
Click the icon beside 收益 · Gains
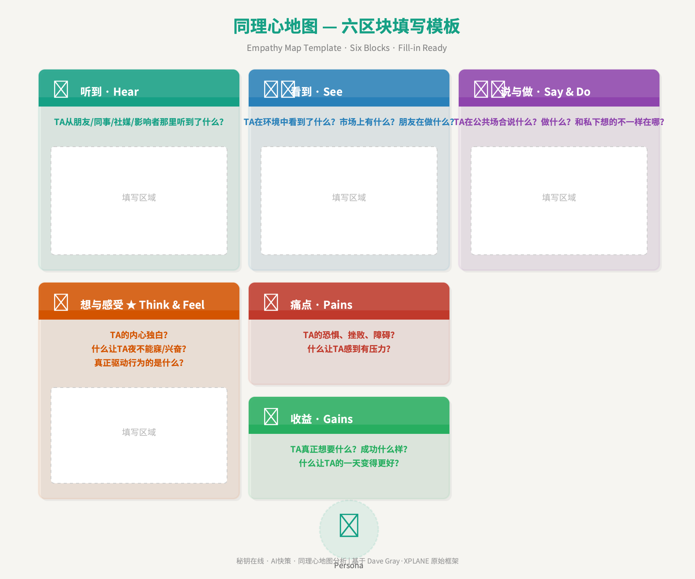pos(271,416)
